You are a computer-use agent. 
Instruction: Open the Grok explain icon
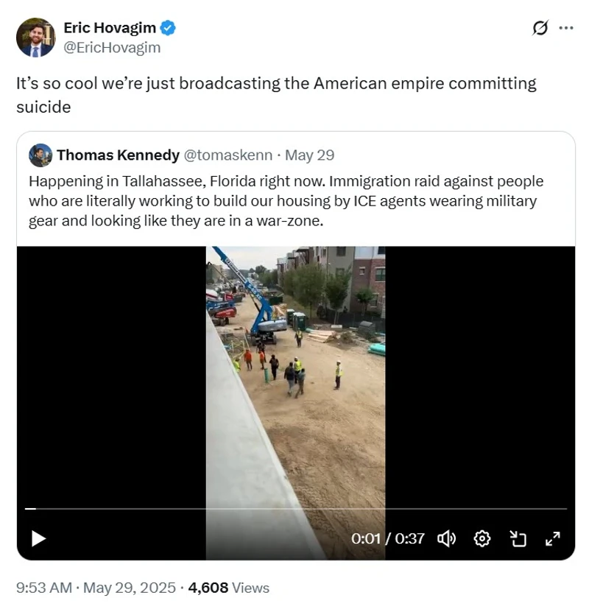click(x=540, y=28)
